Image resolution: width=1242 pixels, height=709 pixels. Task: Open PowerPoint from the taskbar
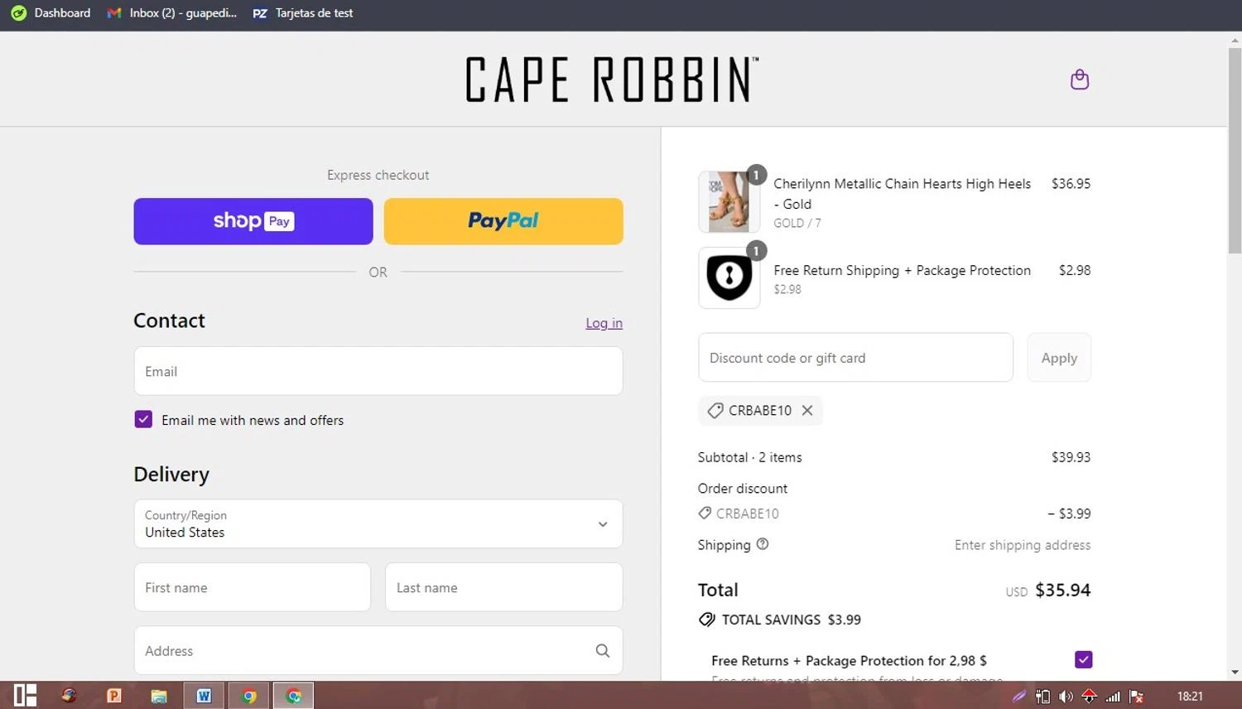114,696
